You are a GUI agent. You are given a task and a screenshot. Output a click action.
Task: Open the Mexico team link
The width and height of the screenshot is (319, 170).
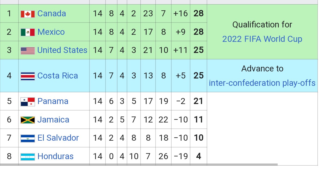pyautogui.click(x=51, y=32)
